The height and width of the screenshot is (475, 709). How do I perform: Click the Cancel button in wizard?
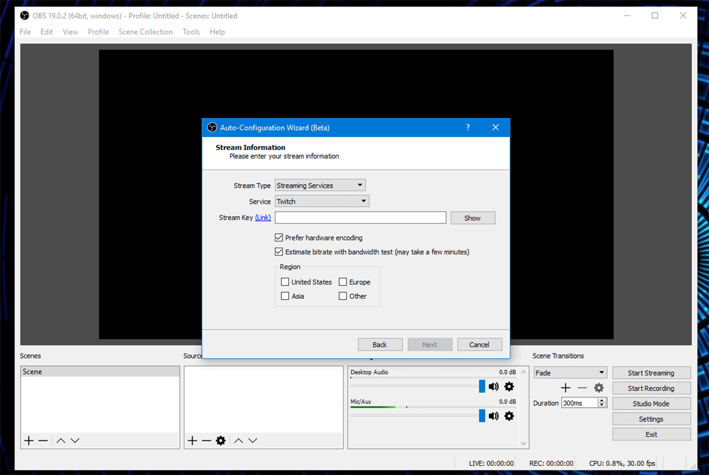click(479, 345)
